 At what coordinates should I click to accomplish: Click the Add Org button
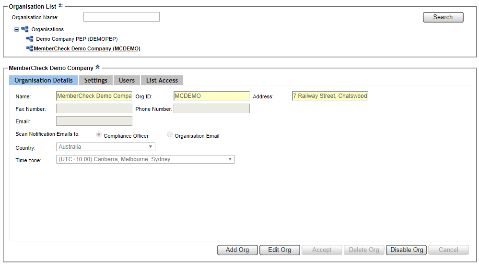pos(237,250)
